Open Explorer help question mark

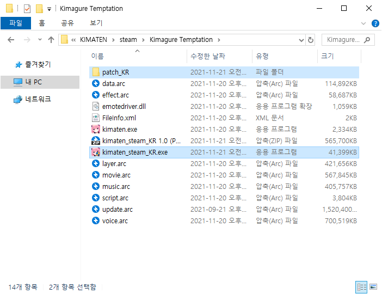(375, 23)
